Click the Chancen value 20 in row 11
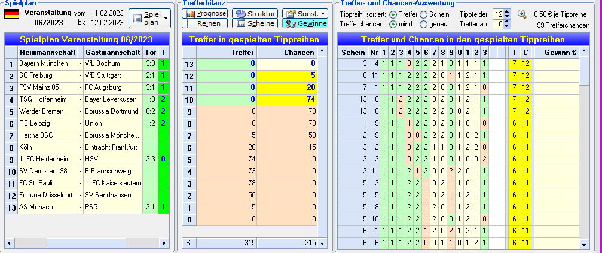The width and height of the screenshot is (602, 253). [x=287, y=87]
